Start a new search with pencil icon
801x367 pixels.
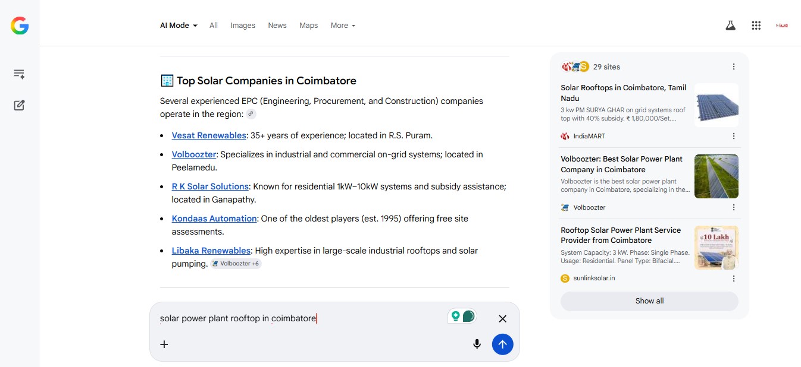tap(19, 105)
